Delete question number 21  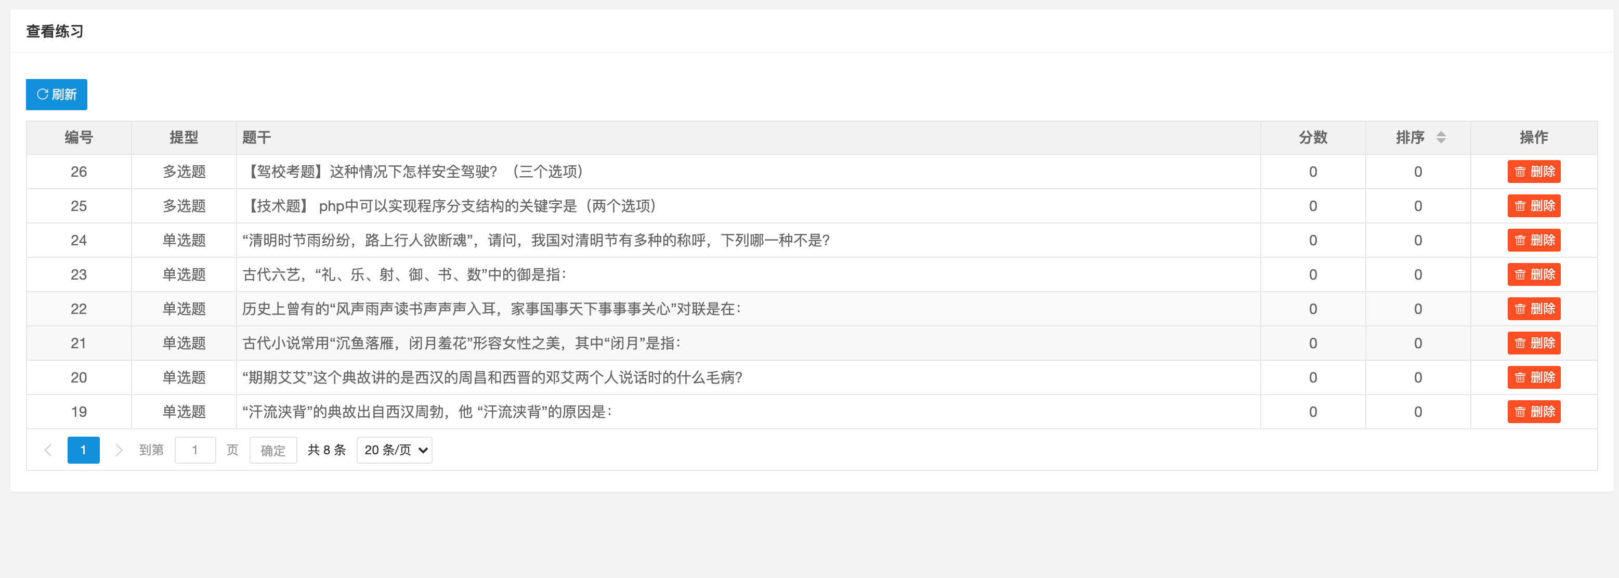pyautogui.click(x=1534, y=343)
